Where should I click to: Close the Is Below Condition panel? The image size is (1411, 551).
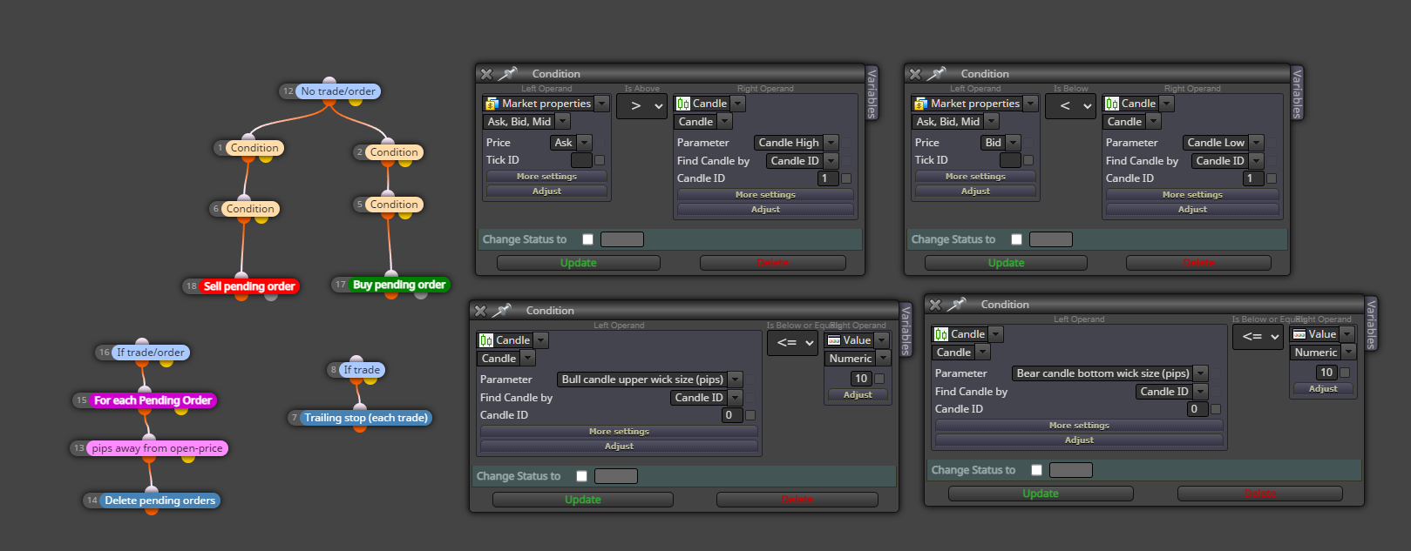click(x=915, y=74)
